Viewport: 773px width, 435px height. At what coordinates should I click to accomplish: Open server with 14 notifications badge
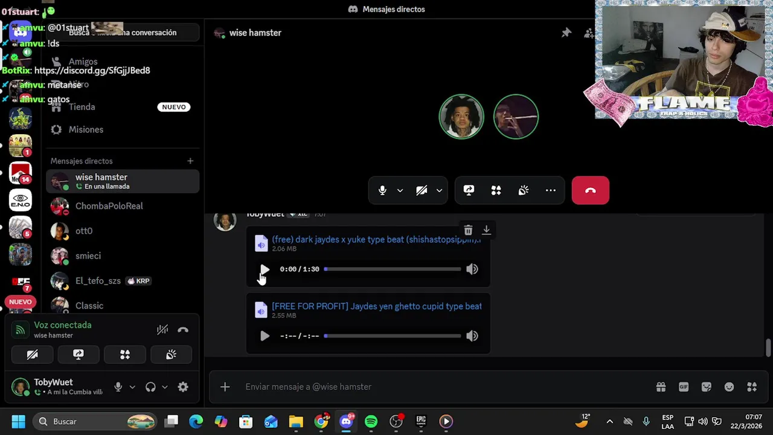tap(21, 172)
